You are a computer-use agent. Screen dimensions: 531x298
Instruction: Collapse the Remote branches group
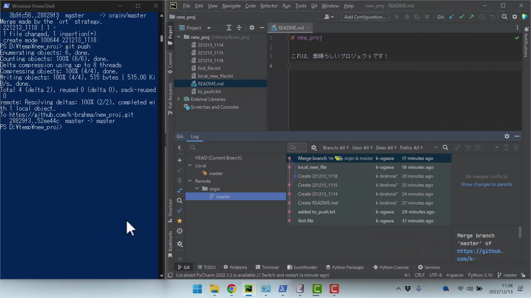coord(190,181)
